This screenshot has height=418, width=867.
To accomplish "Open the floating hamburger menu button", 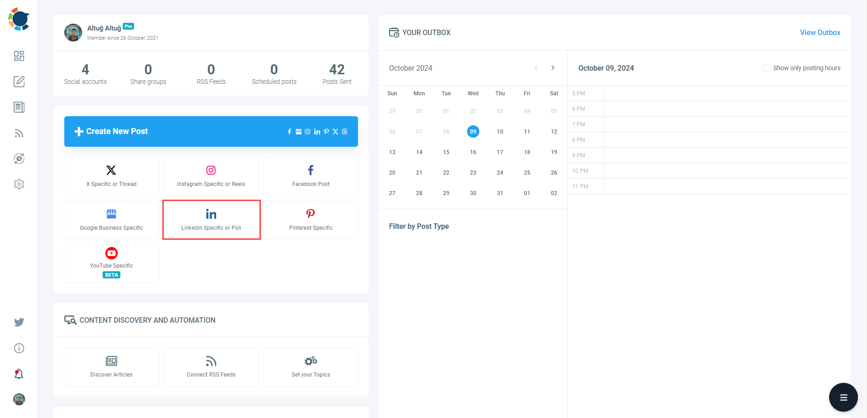I will [x=843, y=397].
